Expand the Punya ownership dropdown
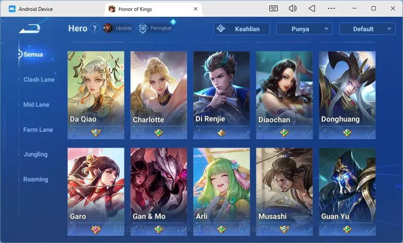 coord(304,29)
